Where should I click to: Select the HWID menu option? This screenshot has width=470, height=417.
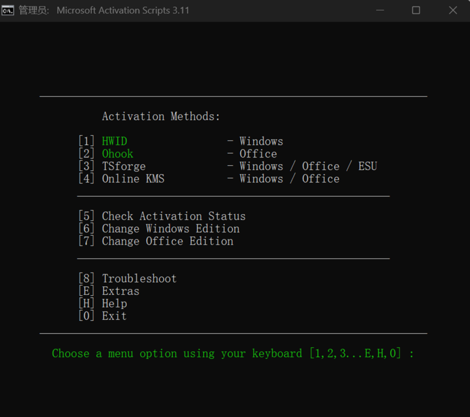point(114,141)
